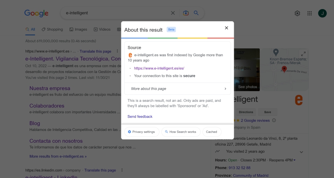The height and width of the screenshot is (178, 334).
Task: Open https://www.e-intelligent.es/es/ link in dialog
Action: tap(159, 68)
